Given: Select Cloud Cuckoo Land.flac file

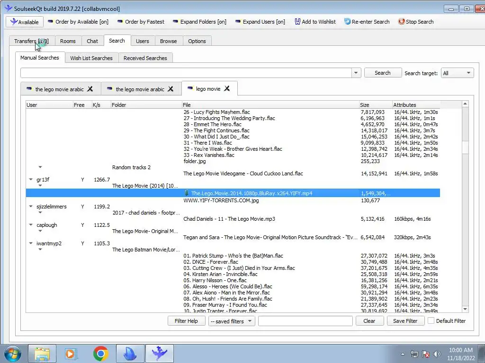Looking at the screenshot, I should (x=243, y=173).
